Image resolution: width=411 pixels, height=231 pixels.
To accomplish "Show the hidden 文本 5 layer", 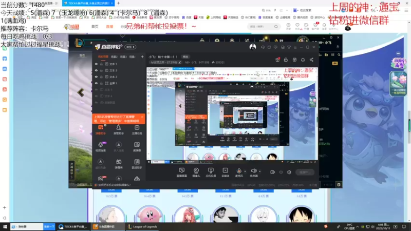I will click(96, 89).
